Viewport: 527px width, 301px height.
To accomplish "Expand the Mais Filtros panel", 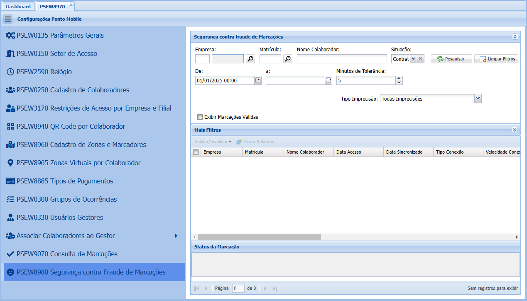I will coord(515,130).
